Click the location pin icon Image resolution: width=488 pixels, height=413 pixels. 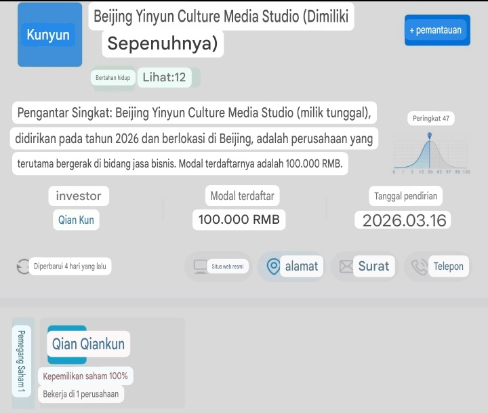point(273,267)
